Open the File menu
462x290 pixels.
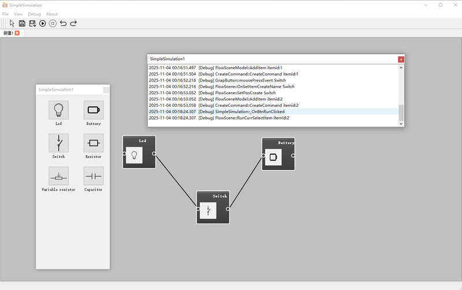tap(5, 14)
